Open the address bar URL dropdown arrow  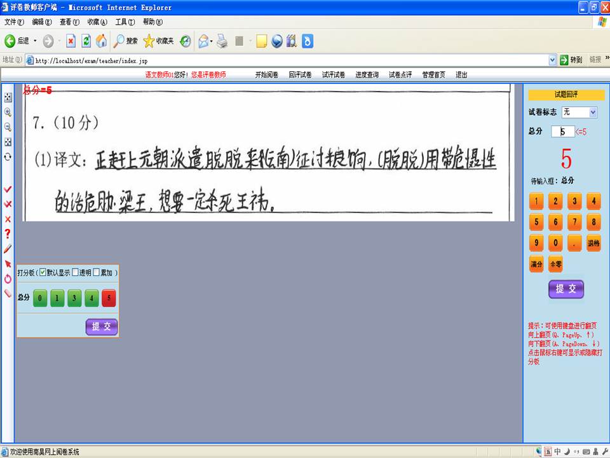pyautogui.click(x=552, y=60)
